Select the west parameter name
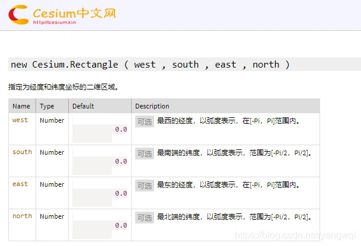The height and width of the screenshot is (246, 361). (20, 120)
